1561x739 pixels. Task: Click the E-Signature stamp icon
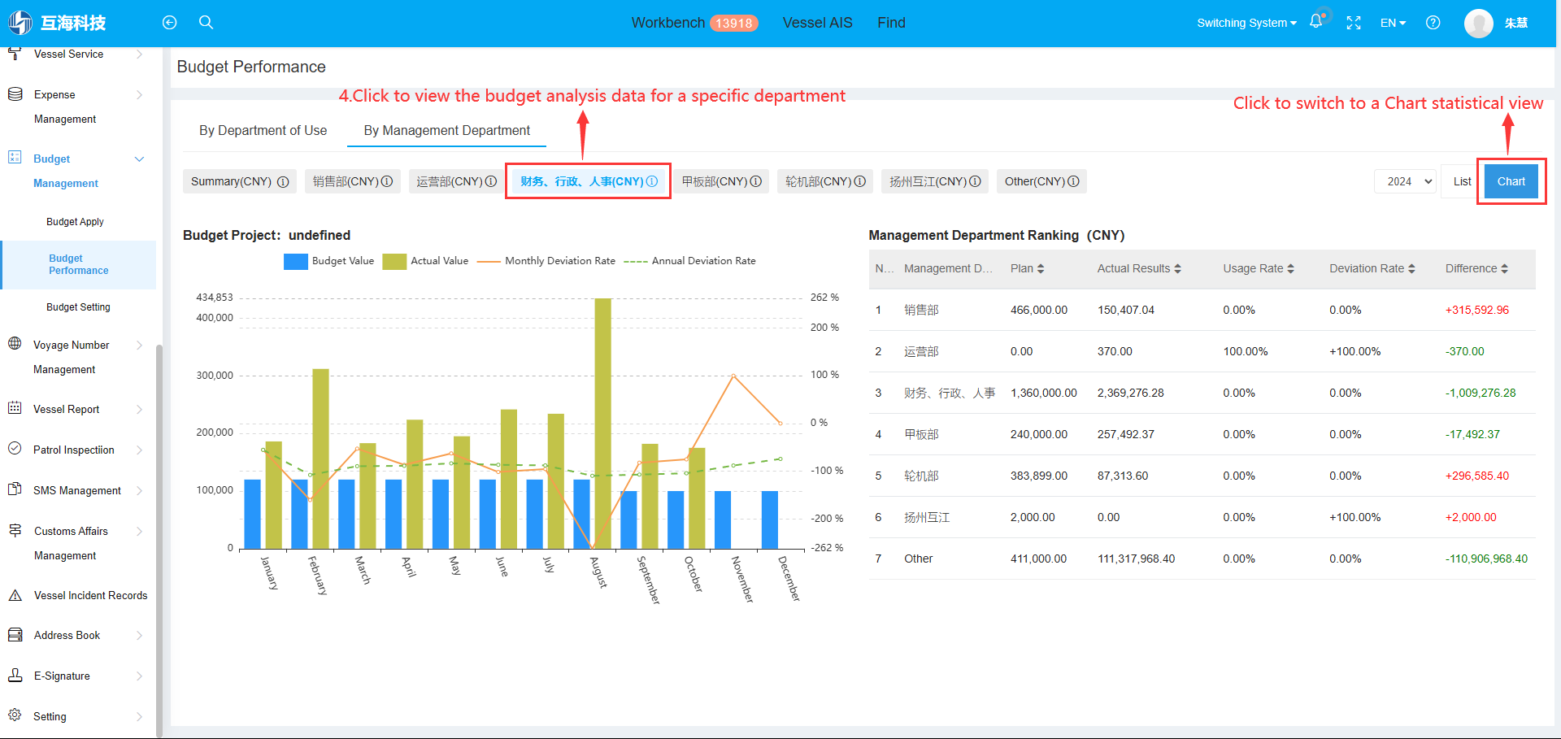pos(15,676)
